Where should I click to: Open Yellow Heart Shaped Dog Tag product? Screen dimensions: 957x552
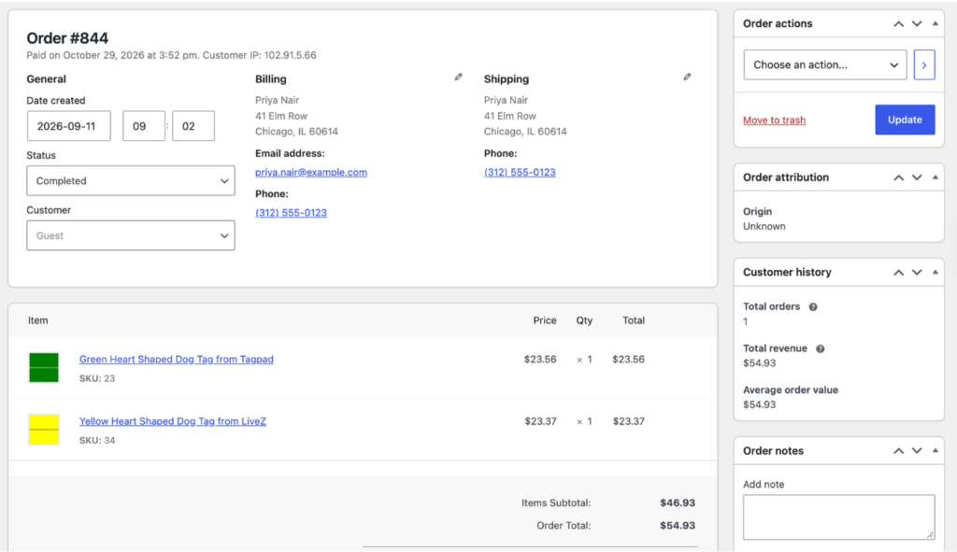[x=173, y=421]
